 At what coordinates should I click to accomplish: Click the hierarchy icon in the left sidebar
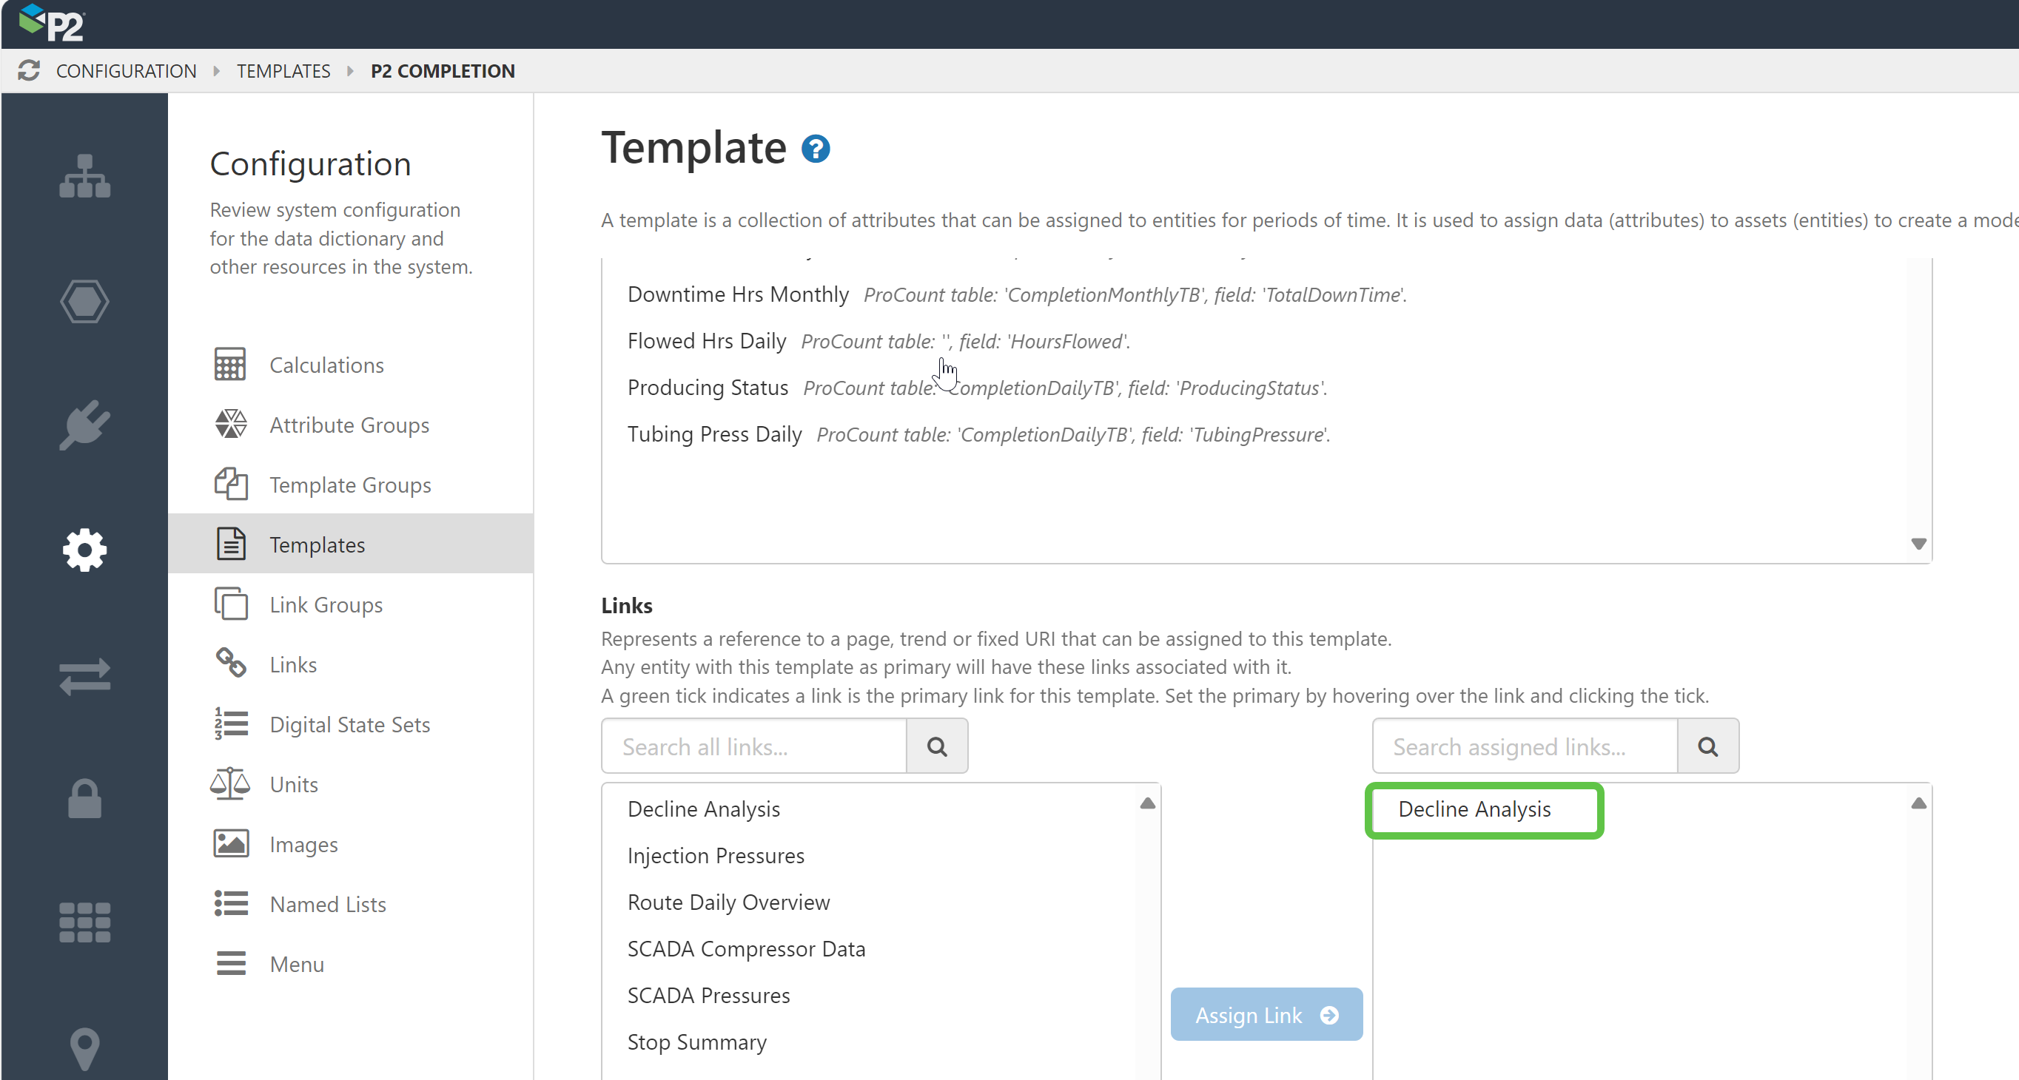[84, 176]
